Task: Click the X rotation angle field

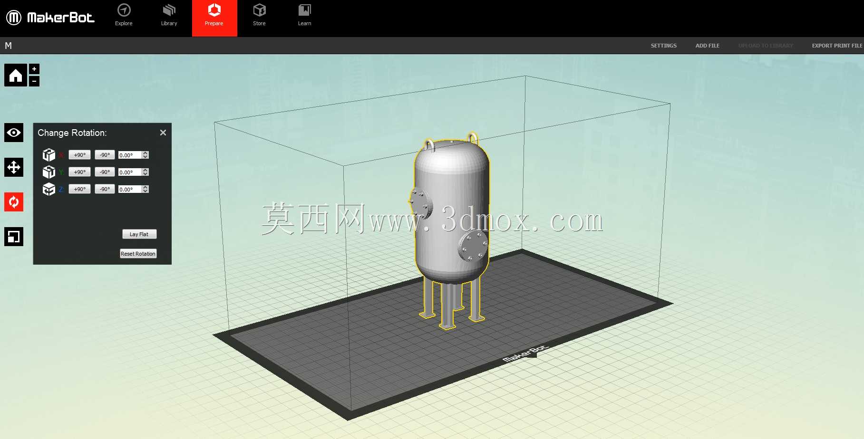Action: [130, 155]
